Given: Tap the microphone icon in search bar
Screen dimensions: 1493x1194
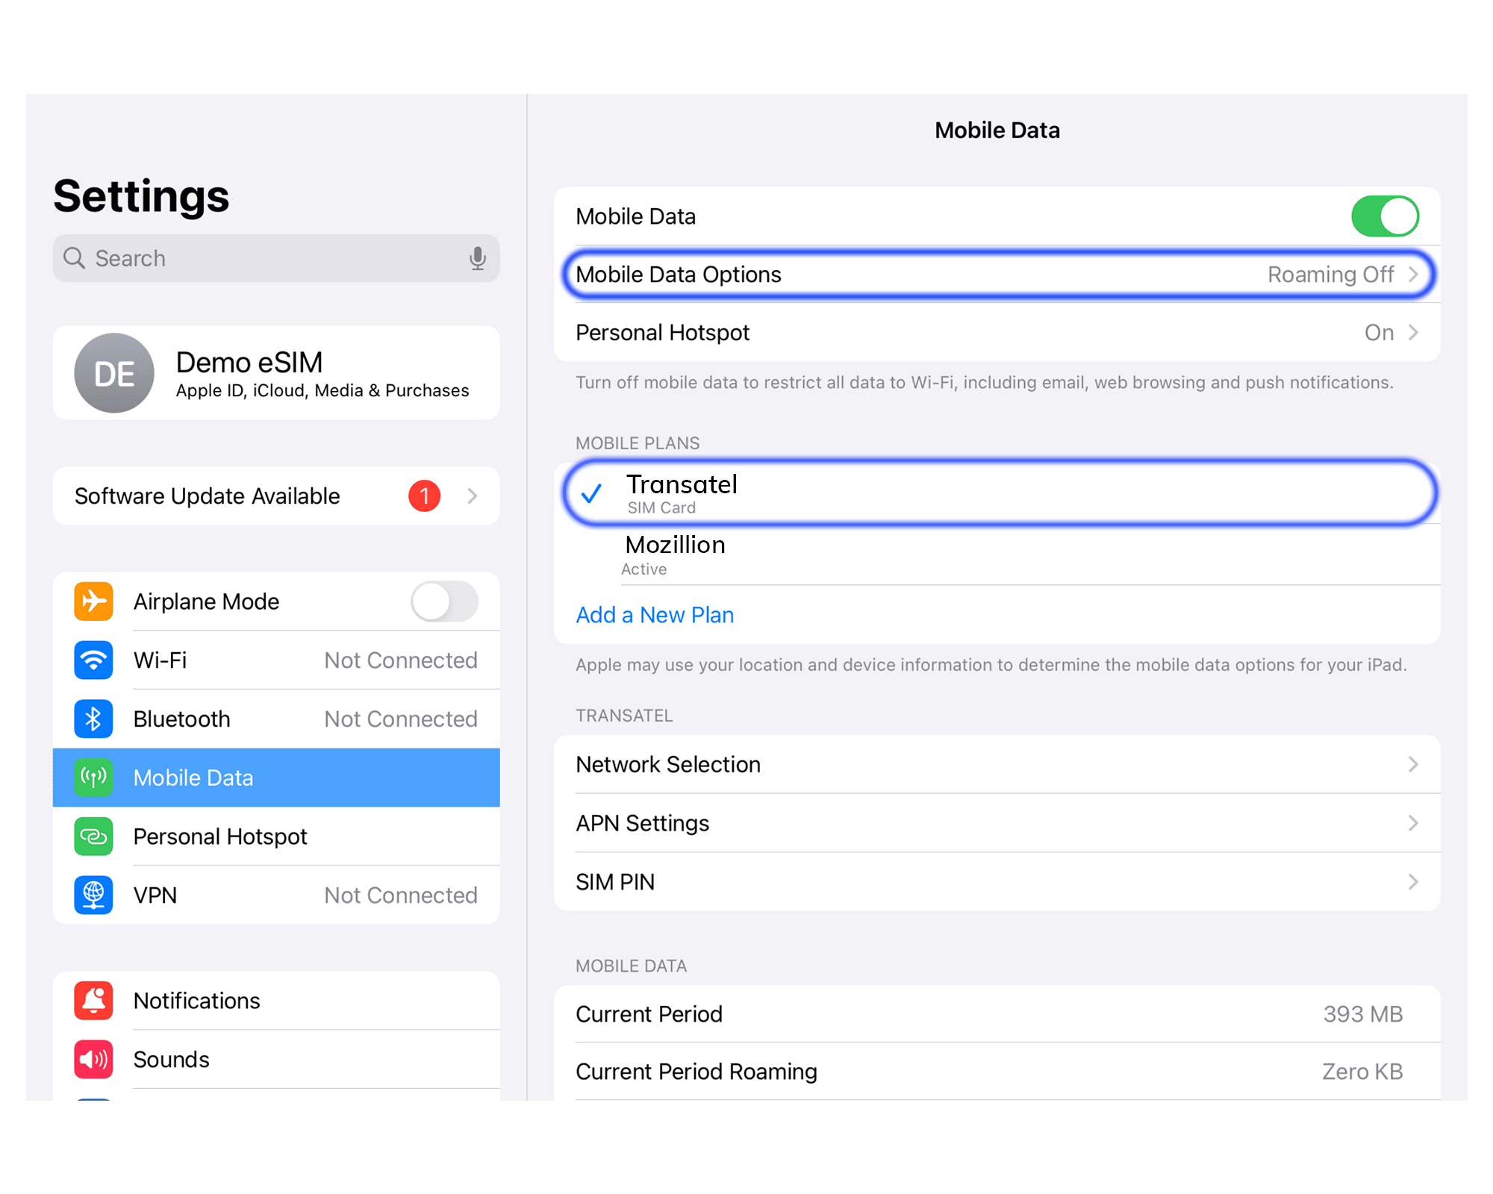Looking at the screenshot, I should pyautogui.click(x=478, y=258).
